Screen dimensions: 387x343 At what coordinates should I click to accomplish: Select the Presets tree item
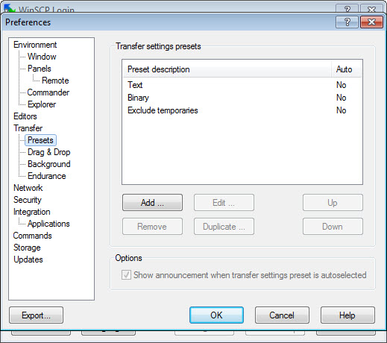pyautogui.click(x=40, y=140)
